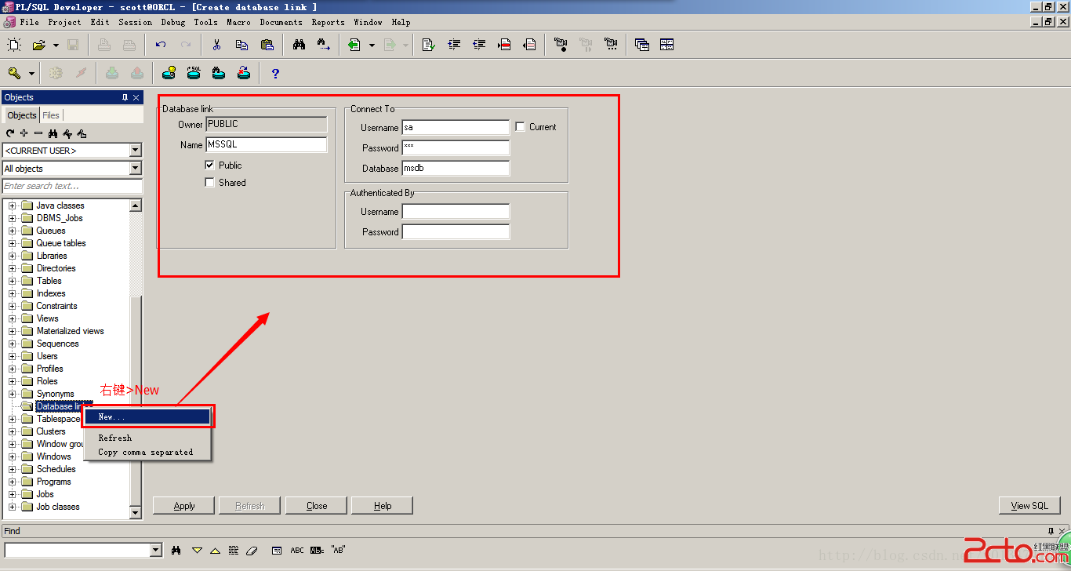Select the Synonyms folder in tree

[x=55, y=394]
